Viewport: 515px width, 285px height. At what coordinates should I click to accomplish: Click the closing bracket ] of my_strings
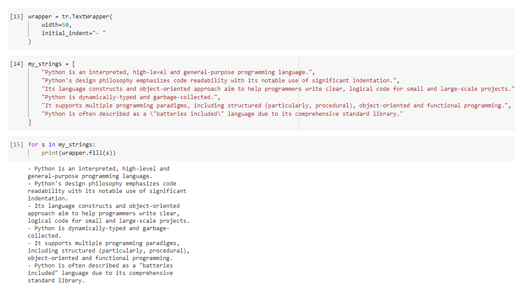(30, 122)
